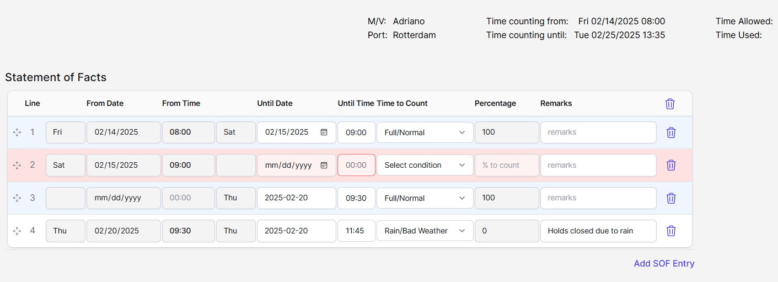The width and height of the screenshot is (778, 282).
Task: Click the Remarks column header
Action: [x=556, y=103]
